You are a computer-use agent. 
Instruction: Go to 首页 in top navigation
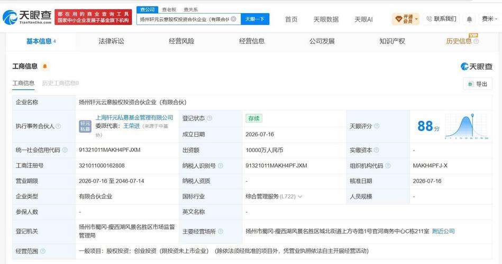291,20
